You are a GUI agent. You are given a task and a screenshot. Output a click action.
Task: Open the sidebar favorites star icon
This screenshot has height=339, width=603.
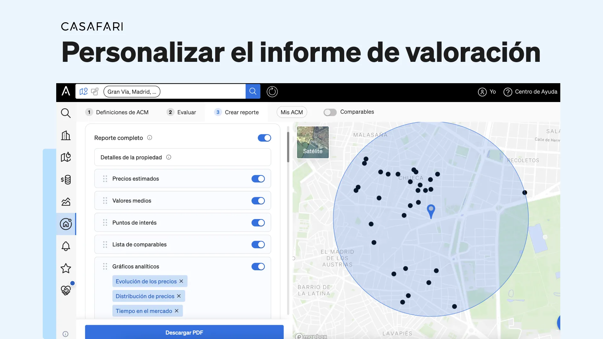click(66, 268)
